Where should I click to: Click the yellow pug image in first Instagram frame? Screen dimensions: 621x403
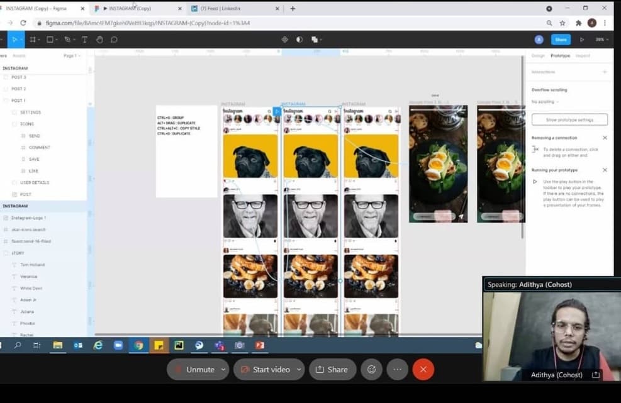click(x=250, y=156)
